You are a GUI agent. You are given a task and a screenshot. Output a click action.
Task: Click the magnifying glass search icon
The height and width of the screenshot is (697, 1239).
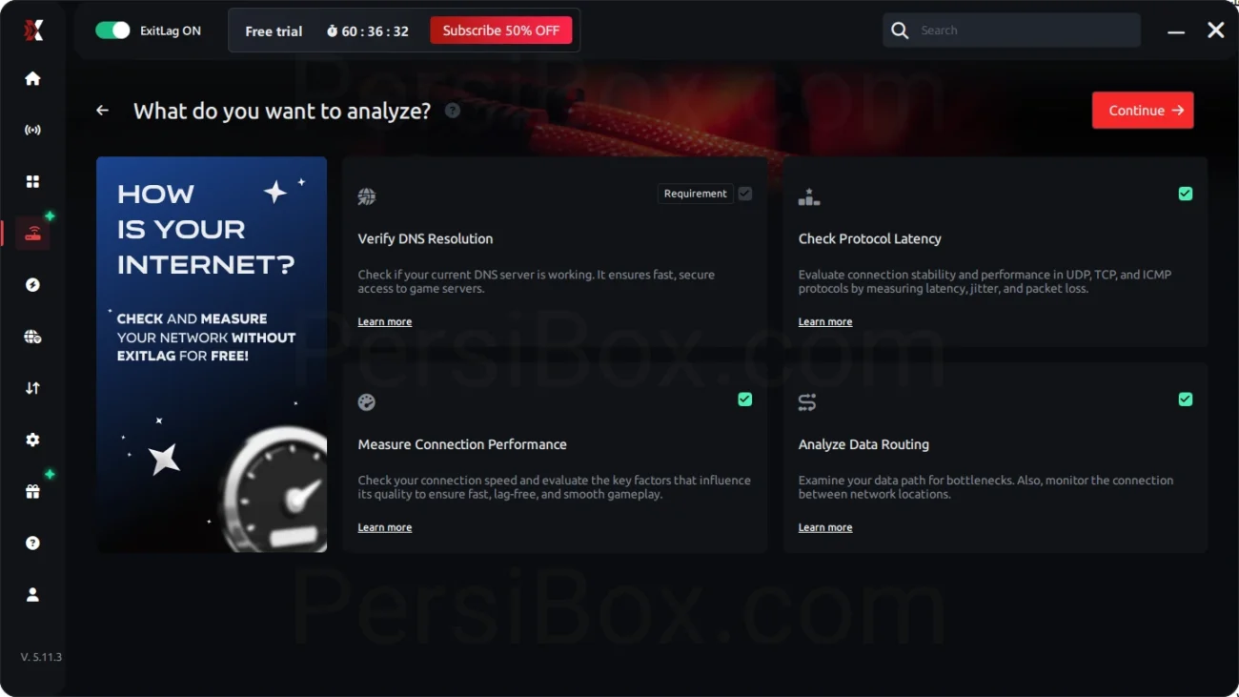900,31
